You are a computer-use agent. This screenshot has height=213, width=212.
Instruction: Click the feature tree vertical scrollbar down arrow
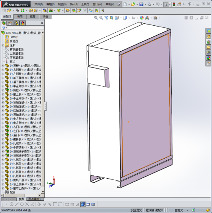point(43,192)
